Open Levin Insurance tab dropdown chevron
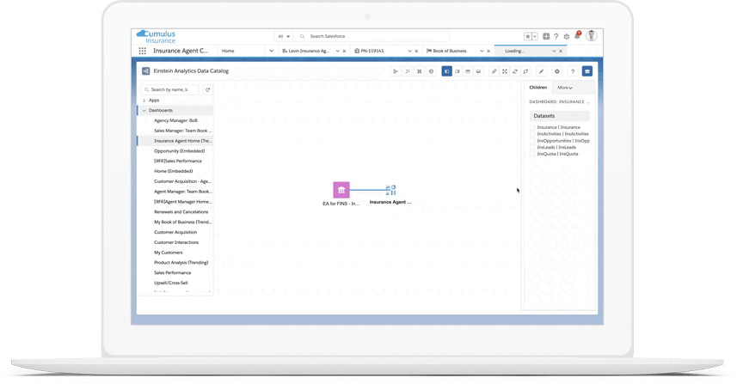Image resolution: width=737 pixels, height=384 pixels. pyautogui.click(x=337, y=51)
